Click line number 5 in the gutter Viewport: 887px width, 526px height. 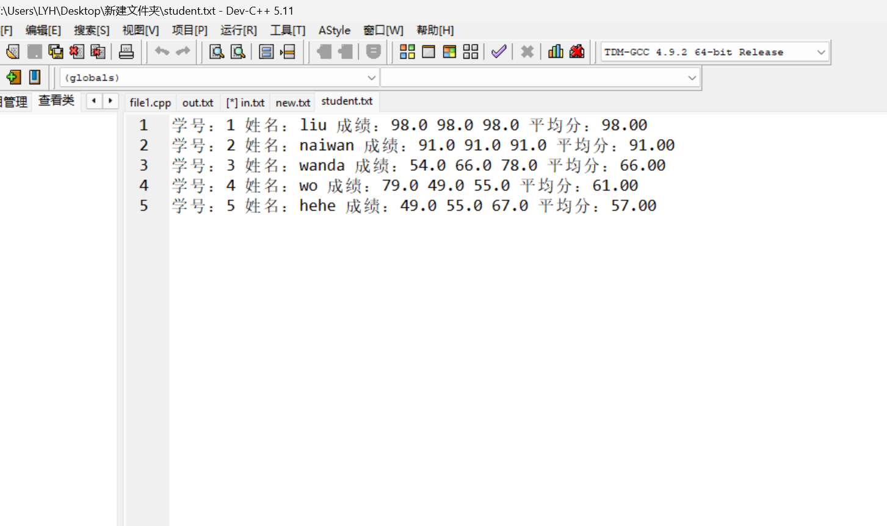pyautogui.click(x=144, y=206)
